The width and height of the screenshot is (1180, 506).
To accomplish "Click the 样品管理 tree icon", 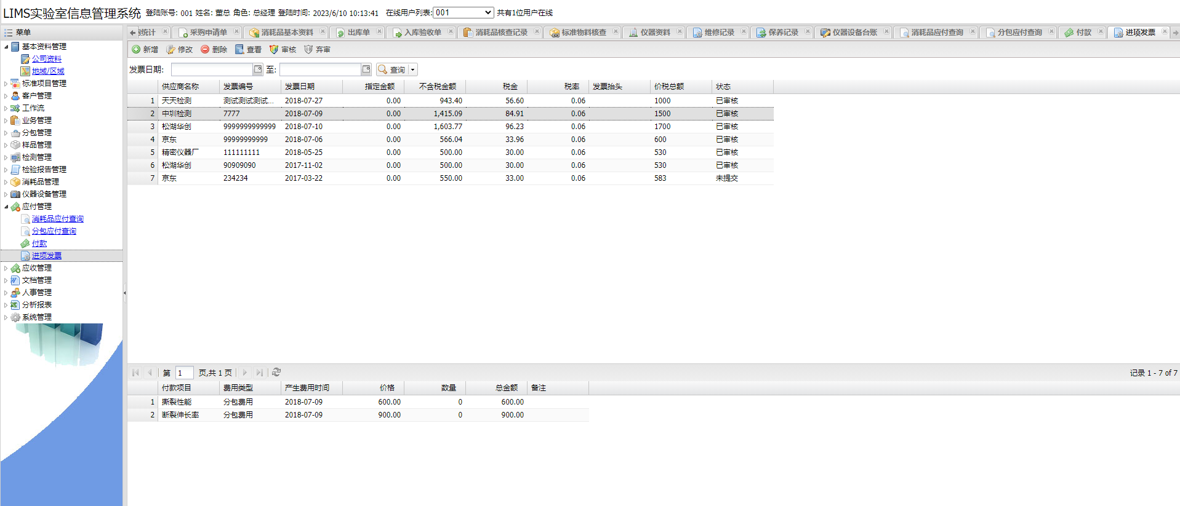I will 15,145.
